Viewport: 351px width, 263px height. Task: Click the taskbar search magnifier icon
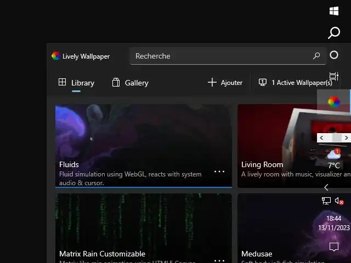click(x=334, y=33)
